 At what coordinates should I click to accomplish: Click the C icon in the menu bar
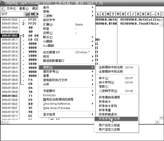pos(3,8)
